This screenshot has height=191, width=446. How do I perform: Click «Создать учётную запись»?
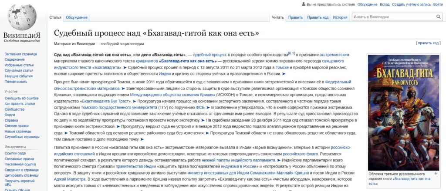[411, 4]
